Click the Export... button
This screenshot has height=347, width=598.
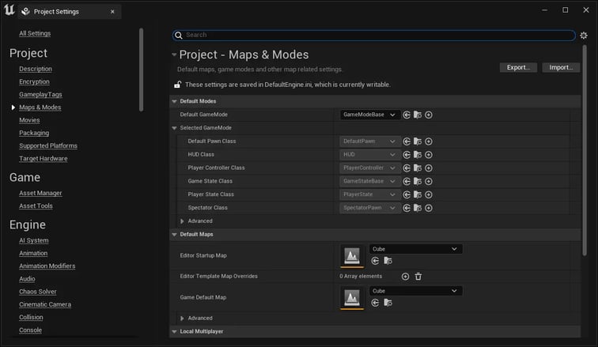tap(518, 67)
